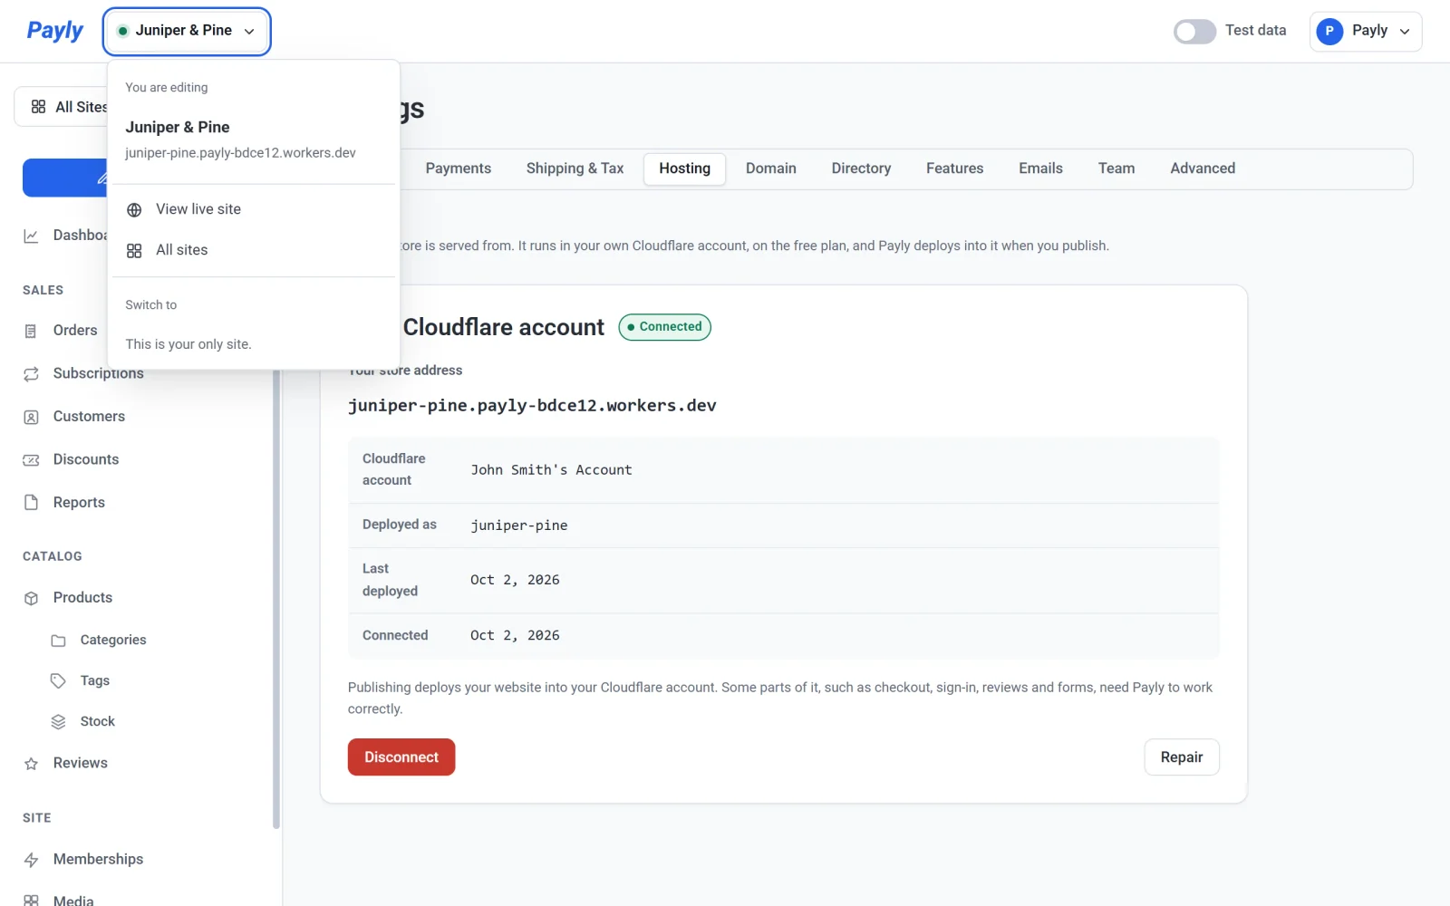
Task: Click the globe icon beside View live site
Action: 134,210
